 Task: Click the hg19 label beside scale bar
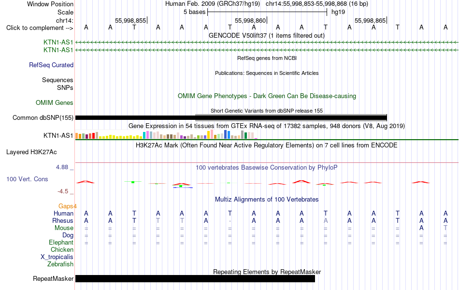point(338,12)
